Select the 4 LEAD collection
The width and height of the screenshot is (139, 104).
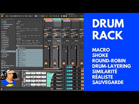click(x=5, y=23)
